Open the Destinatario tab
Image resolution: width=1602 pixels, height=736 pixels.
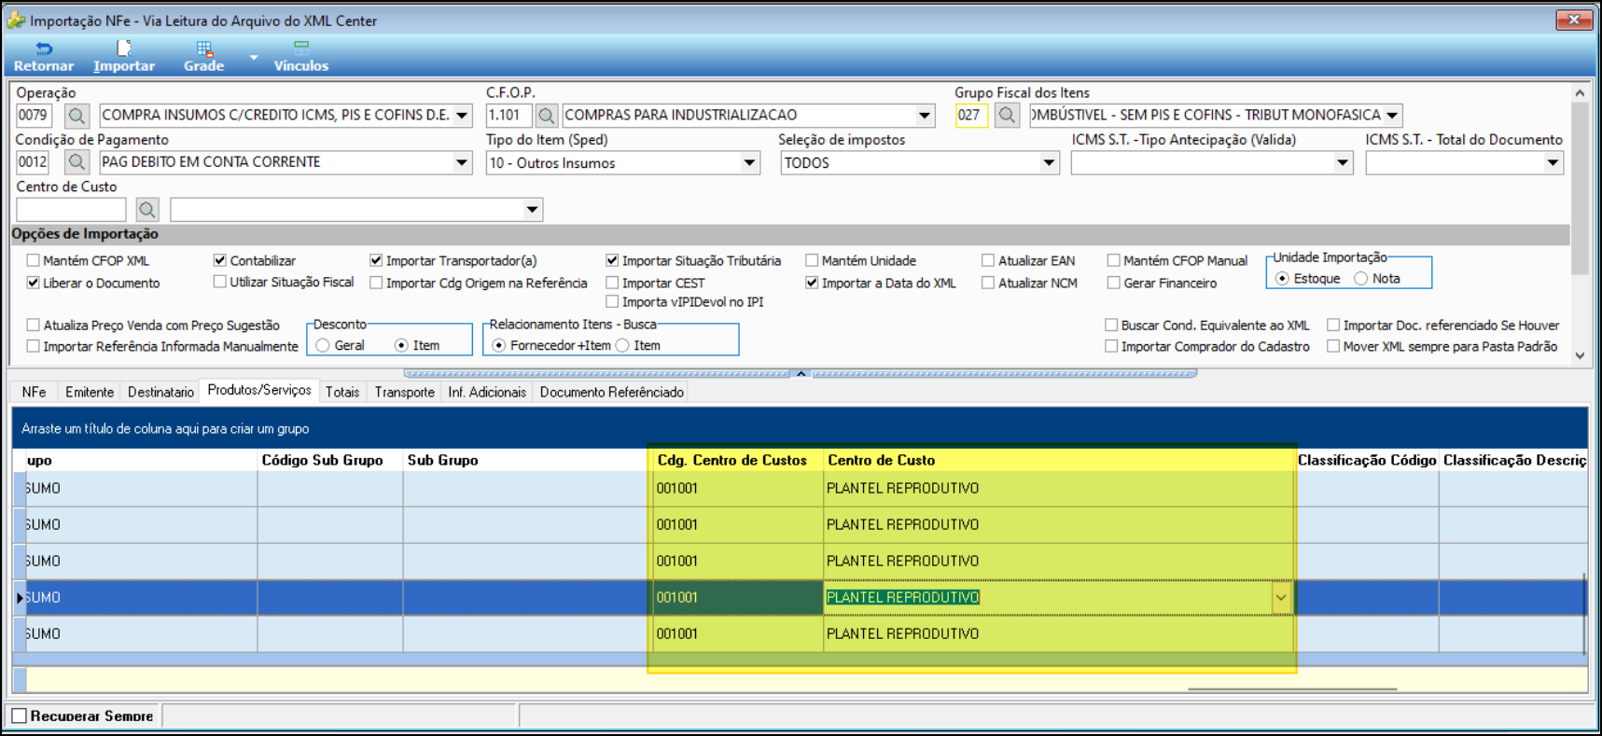click(x=160, y=393)
